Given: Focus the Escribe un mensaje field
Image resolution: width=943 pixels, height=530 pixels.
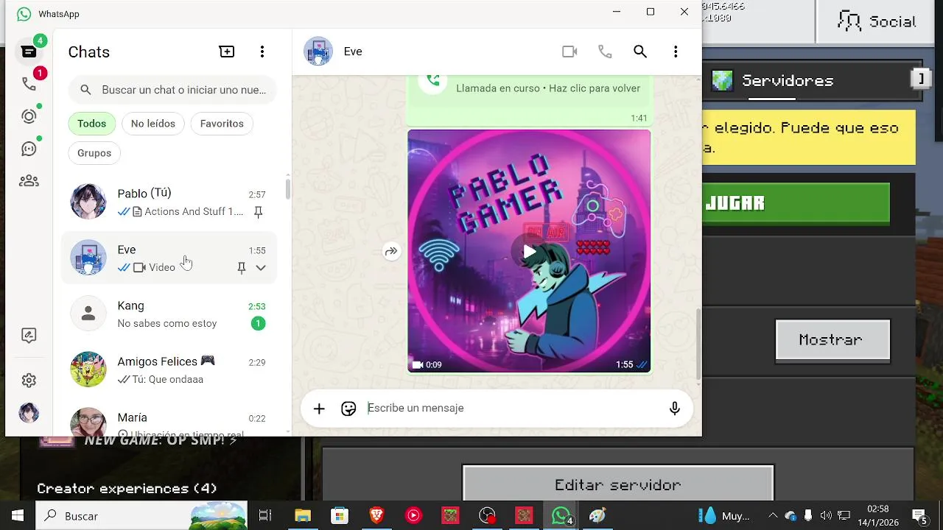Looking at the screenshot, I should coord(512,409).
